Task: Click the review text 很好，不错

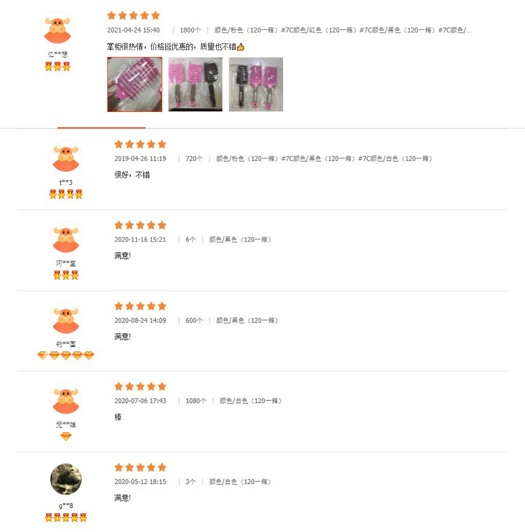Action: coord(132,174)
